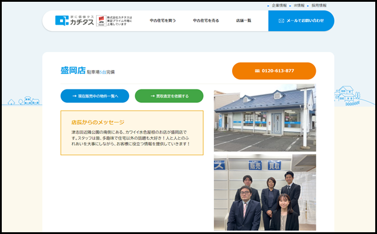
Task: Click the staff group photo
Action: (x=265, y=192)
